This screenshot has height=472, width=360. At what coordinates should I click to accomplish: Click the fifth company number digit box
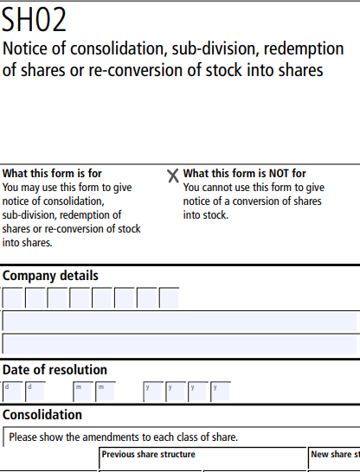[102, 297]
